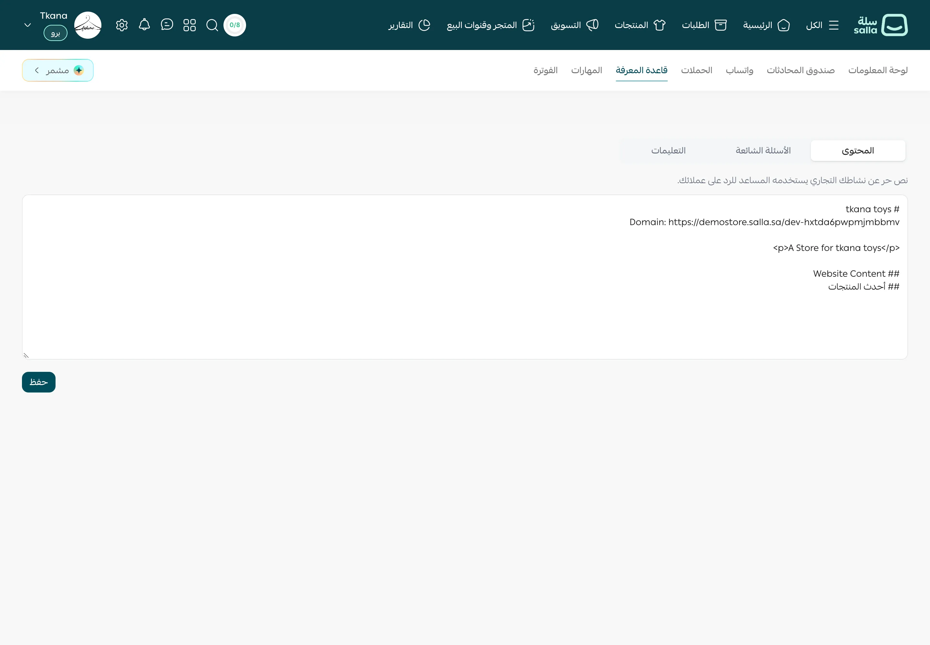Click the برو plan badge
Screen dimensions: 930x645
click(x=56, y=33)
